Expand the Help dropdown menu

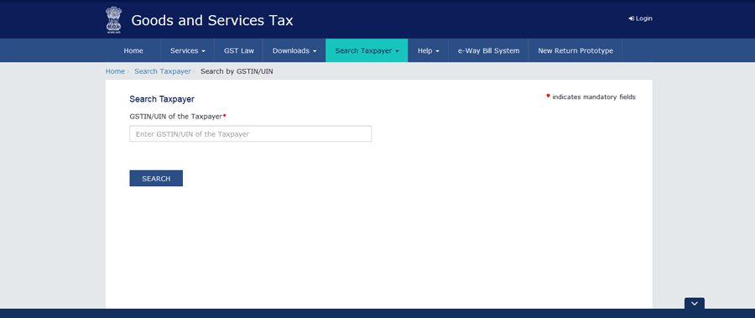point(428,50)
